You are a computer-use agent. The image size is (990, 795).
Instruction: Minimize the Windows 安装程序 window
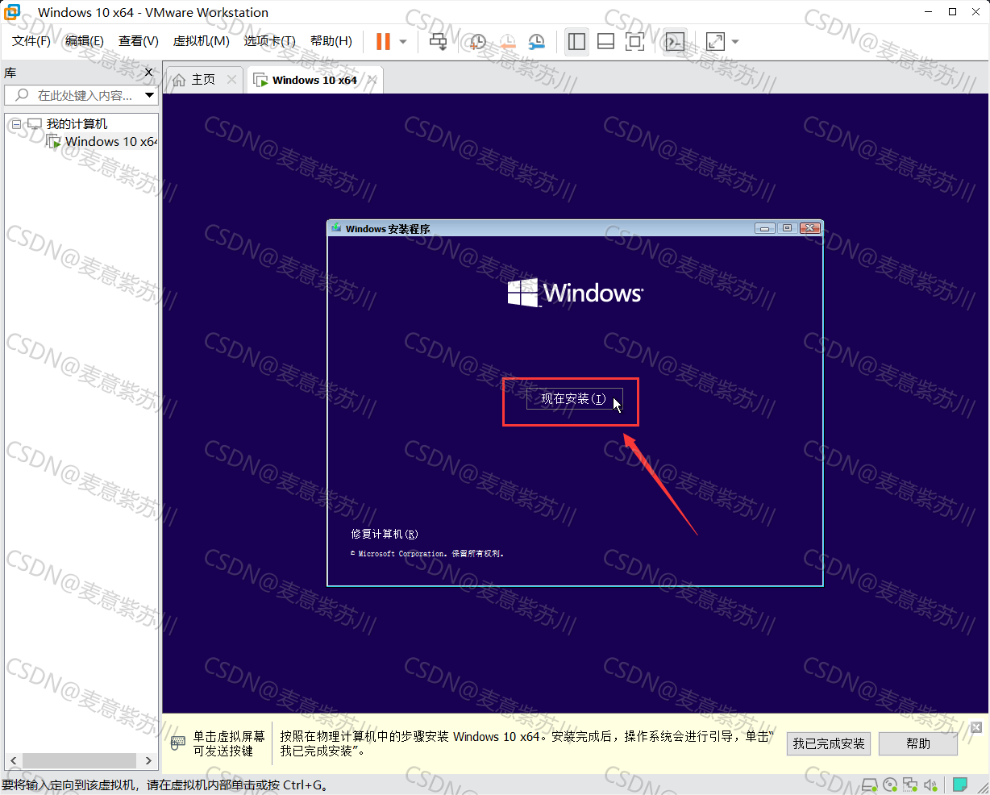[x=765, y=228]
